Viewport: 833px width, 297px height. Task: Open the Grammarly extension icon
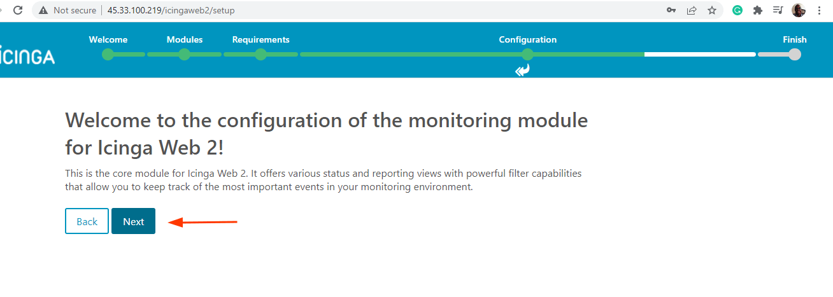click(737, 10)
